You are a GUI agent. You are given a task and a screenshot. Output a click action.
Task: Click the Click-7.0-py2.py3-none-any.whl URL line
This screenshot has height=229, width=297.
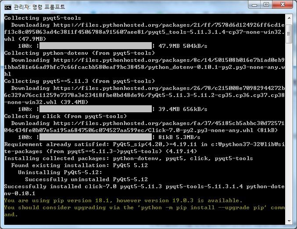point(141,130)
